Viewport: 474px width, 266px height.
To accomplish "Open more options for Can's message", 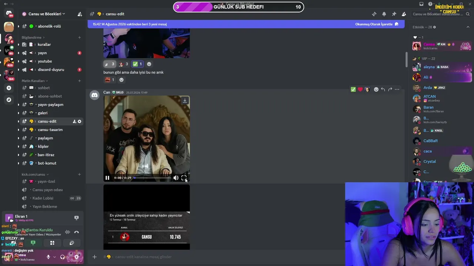I will click(397, 89).
